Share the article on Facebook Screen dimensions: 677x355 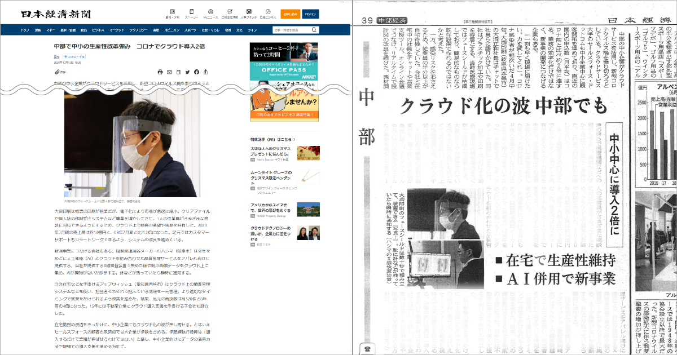196,72
